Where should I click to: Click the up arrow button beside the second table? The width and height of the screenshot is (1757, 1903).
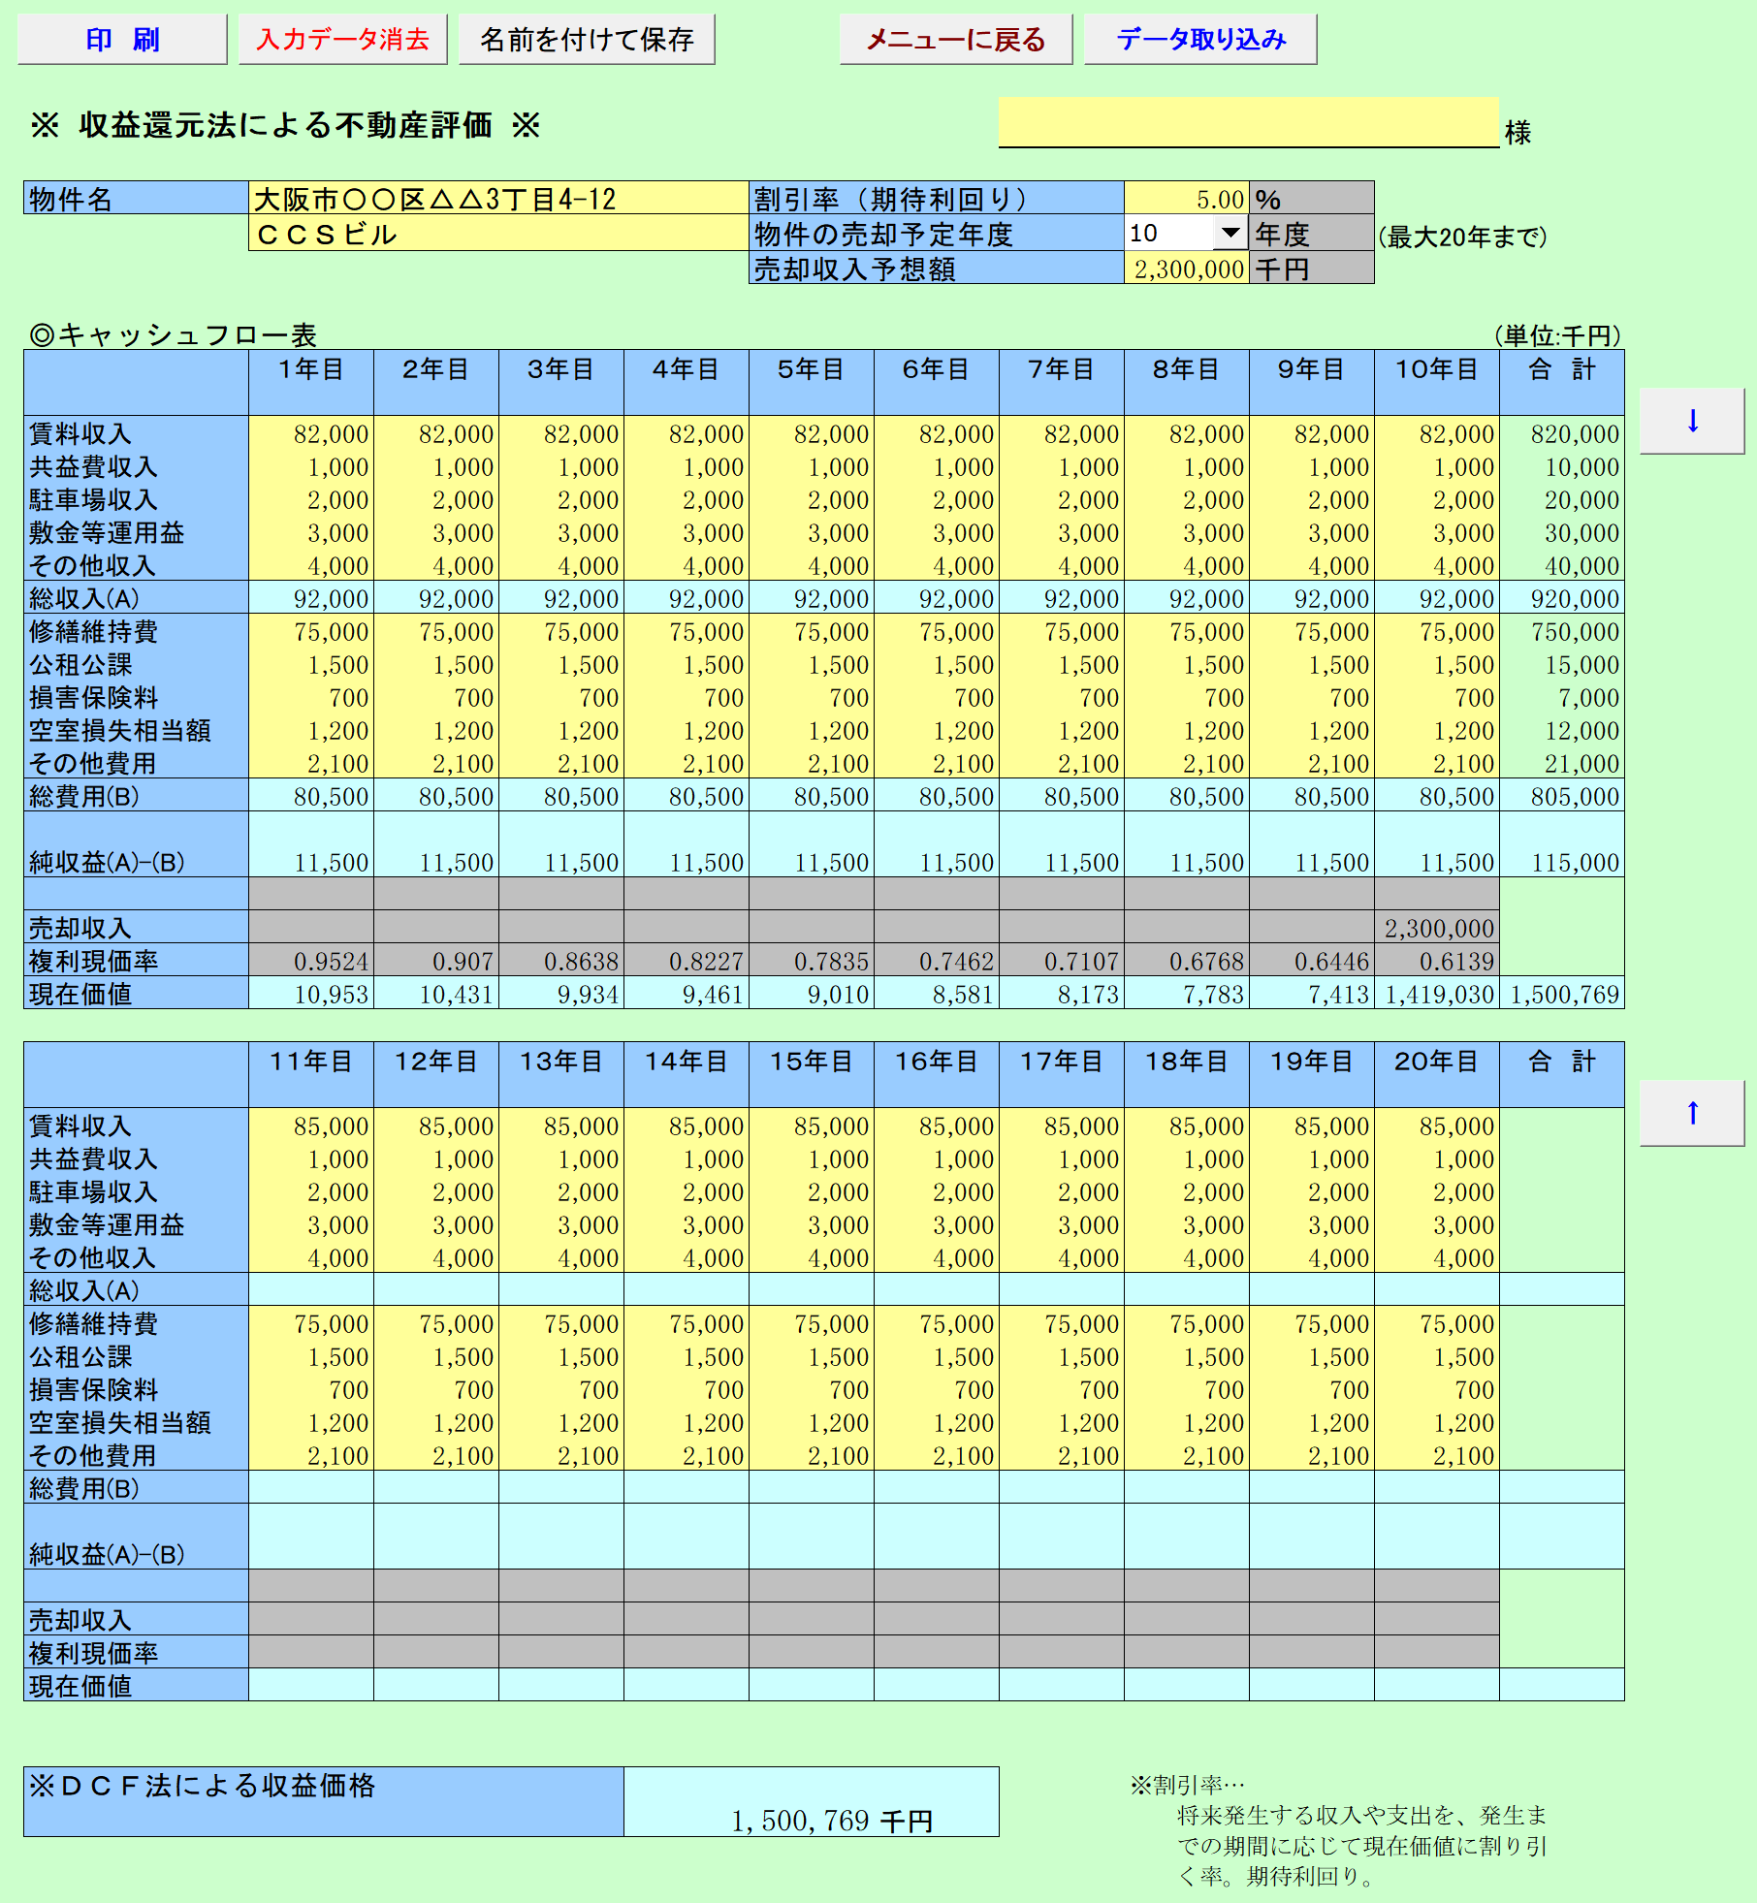(x=1692, y=1113)
